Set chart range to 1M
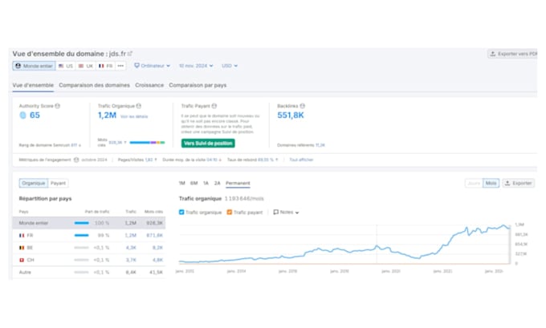Viewport: 546px width, 328px height. coord(181,184)
